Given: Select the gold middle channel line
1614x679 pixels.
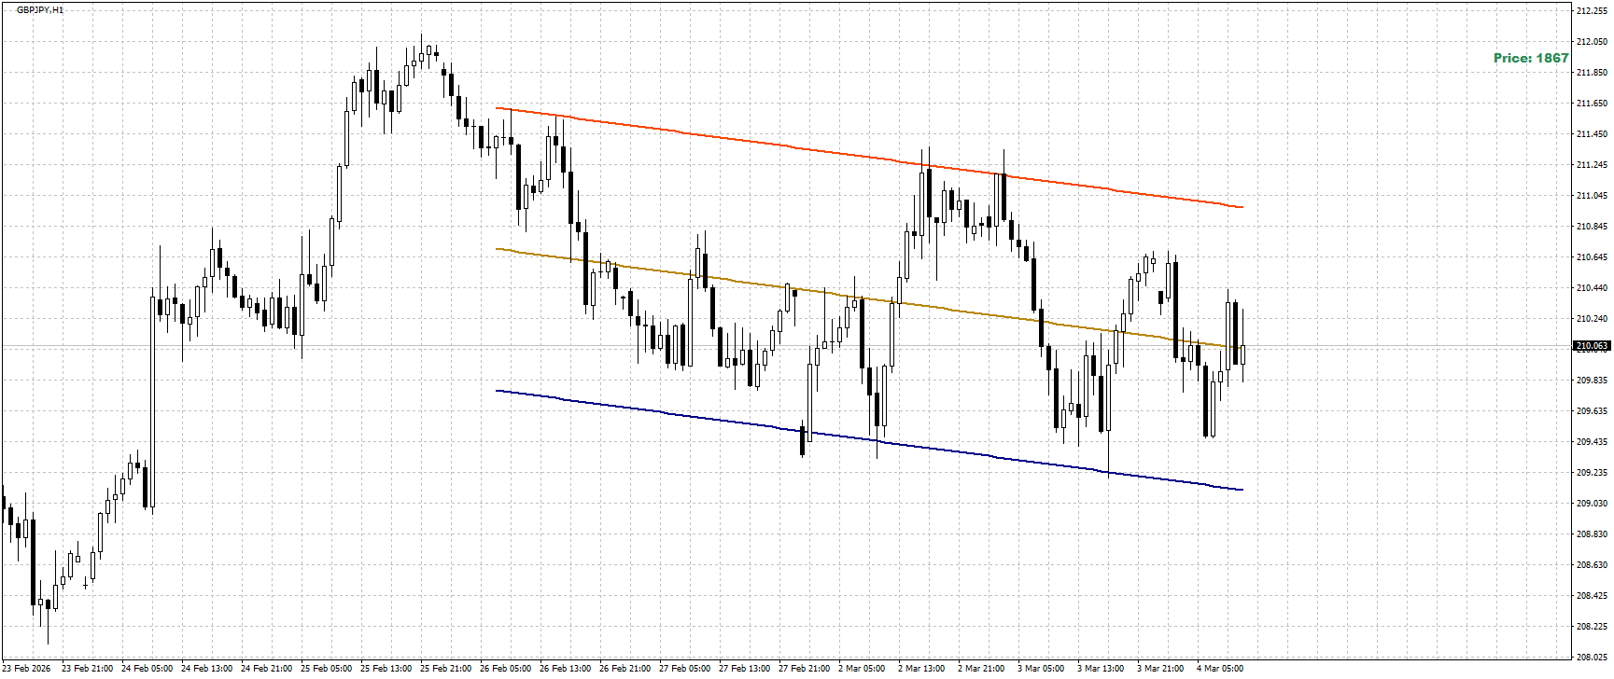Looking at the screenshot, I should (x=868, y=299).
